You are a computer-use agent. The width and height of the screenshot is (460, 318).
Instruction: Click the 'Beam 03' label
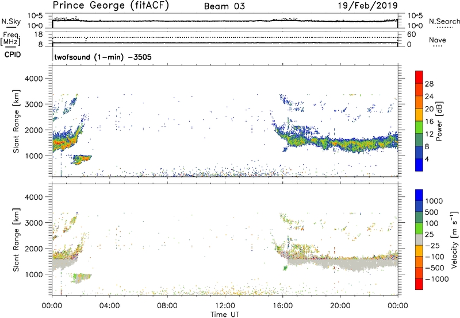pyautogui.click(x=224, y=6)
